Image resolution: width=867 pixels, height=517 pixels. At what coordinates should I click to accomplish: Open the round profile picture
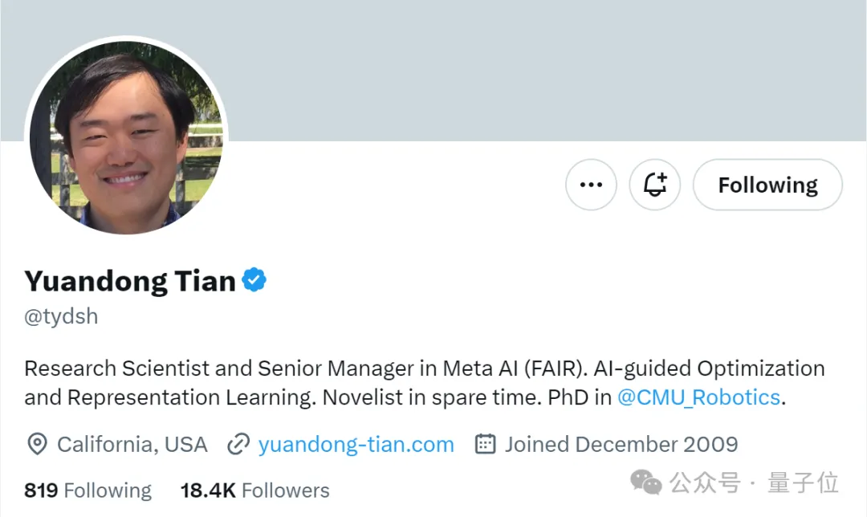[x=126, y=138]
